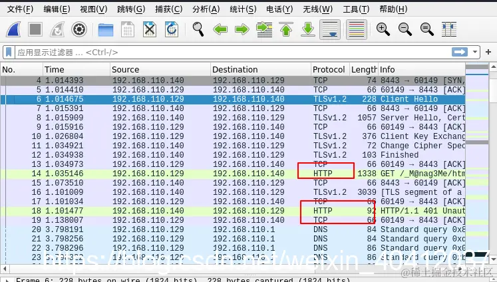Select packet 18 HTTP/1.1 401 row
Screen dimensions: 497x282
233,211
